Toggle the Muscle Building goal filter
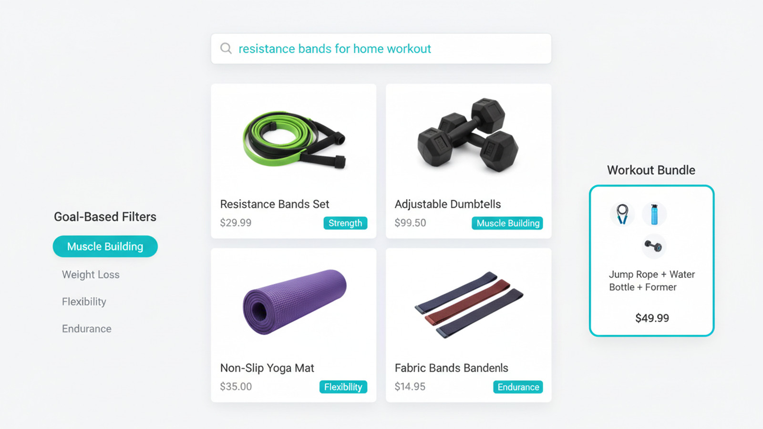763x429 pixels. coord(105,246)
